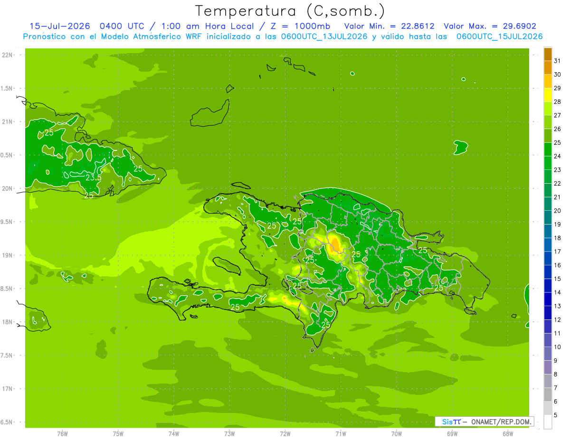Click the "23.5" contour label over Cuba
The height and width of the screenshot is (440, 570).
pos(94,178)
